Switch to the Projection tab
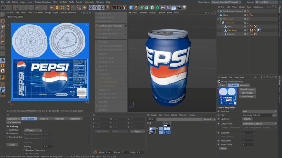 [x=59, y=119]
